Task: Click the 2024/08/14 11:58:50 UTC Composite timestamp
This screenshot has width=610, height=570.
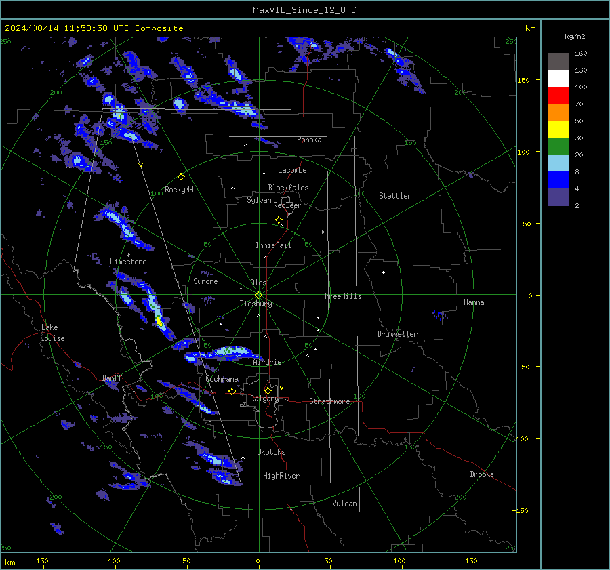Action: pyautogui.click(x=94, y=28)
